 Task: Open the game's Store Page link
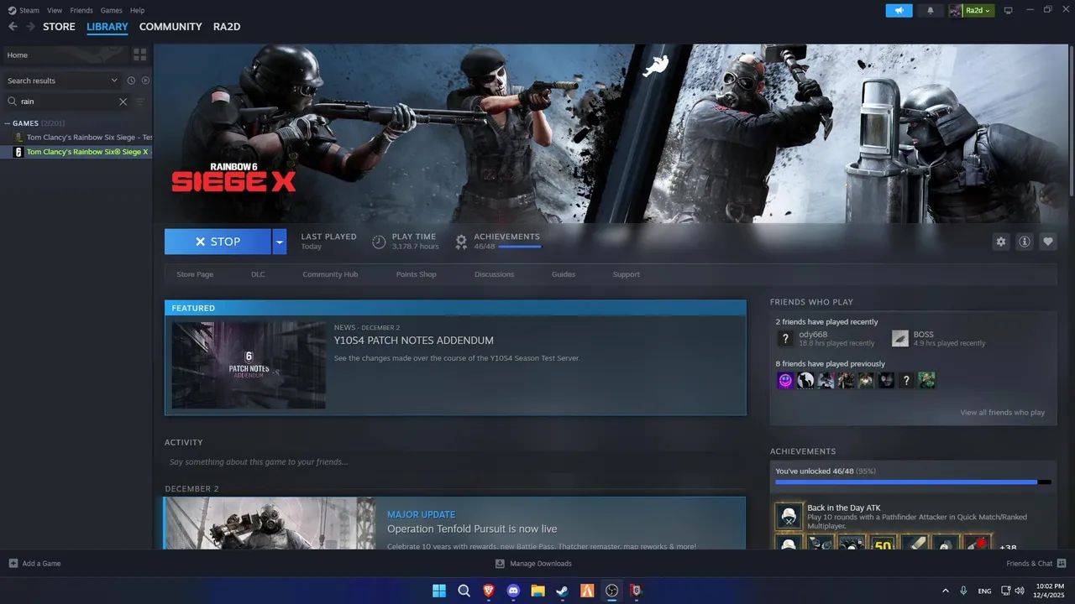click(195, 274)
